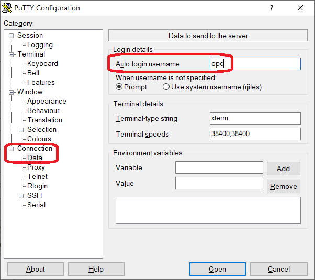Viewport: 315px width, 280px height.
Task: Click the 'Data to send to the server' header
Action: pyautogui.click(x=208, y=36)
